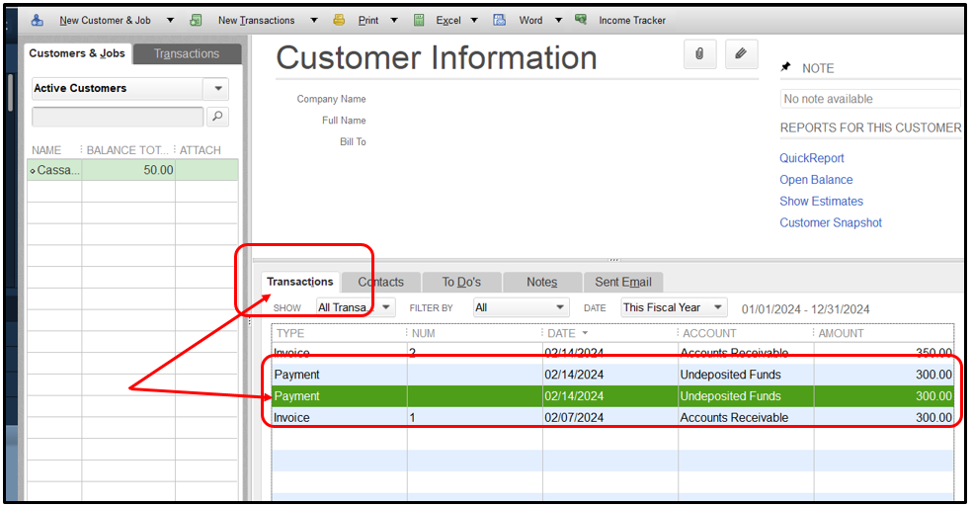Sort by AMOUNT column header
The image size is (972, 507).
[x=841, y=333]
